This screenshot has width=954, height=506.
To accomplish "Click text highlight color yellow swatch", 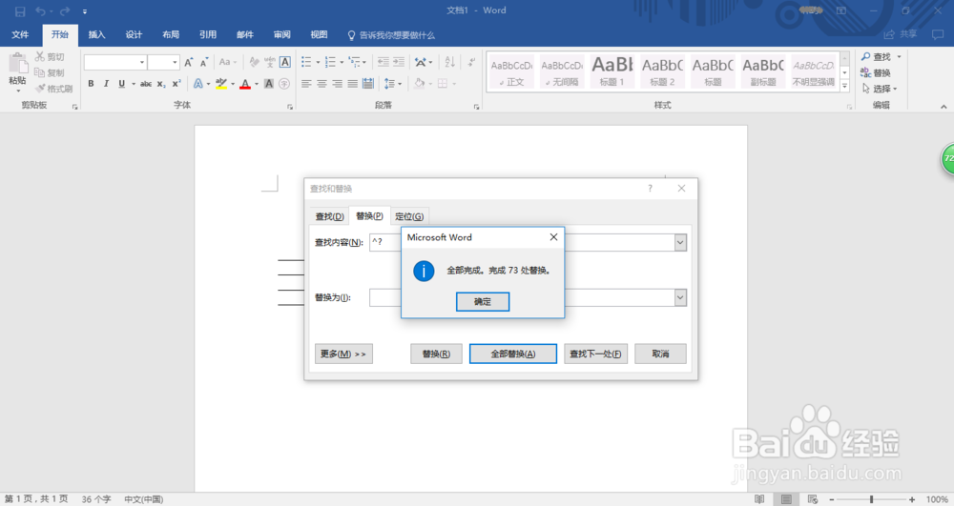I will [x=221, y=84].
